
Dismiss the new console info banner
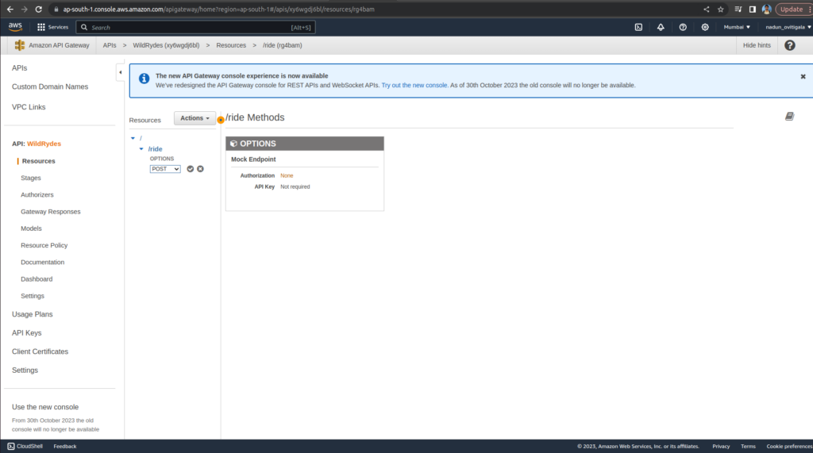pyautogui.click(x=803, y=77)
